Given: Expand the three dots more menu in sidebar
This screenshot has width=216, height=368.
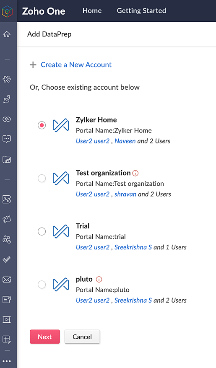Looking at the screenshot, I should coord(7,361).
